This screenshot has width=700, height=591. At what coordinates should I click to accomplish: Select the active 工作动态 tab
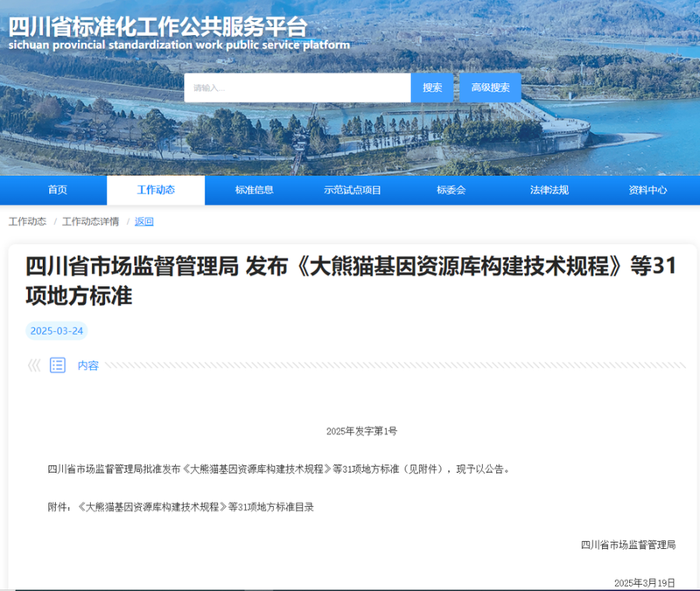pos(156,190)
